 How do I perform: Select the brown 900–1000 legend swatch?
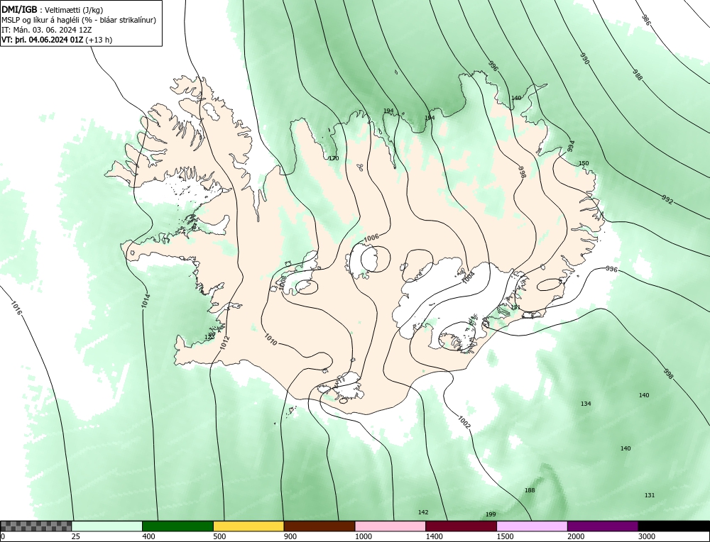(319, 526)
